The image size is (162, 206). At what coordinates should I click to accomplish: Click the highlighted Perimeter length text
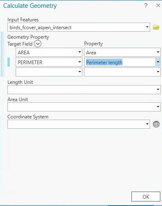pos(104,62)
